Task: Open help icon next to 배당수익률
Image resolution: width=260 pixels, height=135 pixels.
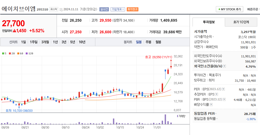Action: coord(211,105)
